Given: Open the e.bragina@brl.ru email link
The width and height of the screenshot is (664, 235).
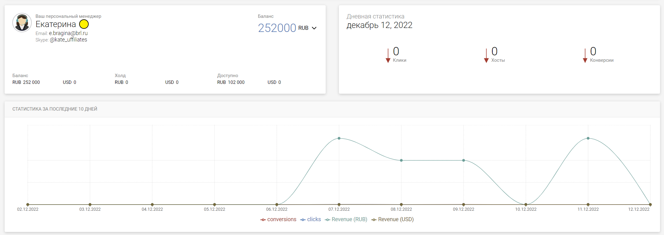Looking at the screenshot, I should [68, 33].
